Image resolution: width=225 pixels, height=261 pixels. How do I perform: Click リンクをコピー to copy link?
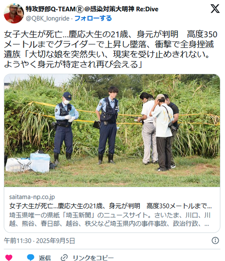(93, 258)
